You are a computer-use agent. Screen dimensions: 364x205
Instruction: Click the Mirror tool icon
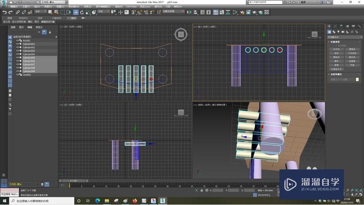189,12
